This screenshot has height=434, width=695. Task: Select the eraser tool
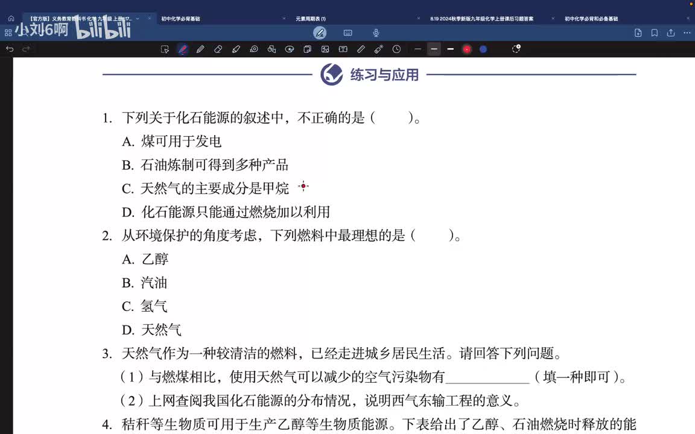218,49
